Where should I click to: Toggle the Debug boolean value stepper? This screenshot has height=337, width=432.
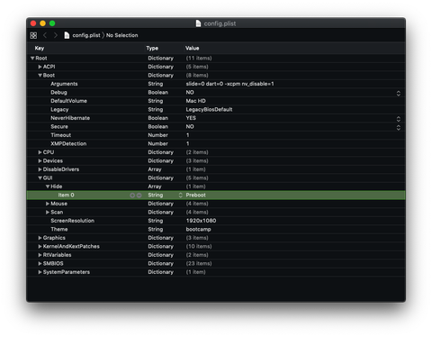(399, 94)
